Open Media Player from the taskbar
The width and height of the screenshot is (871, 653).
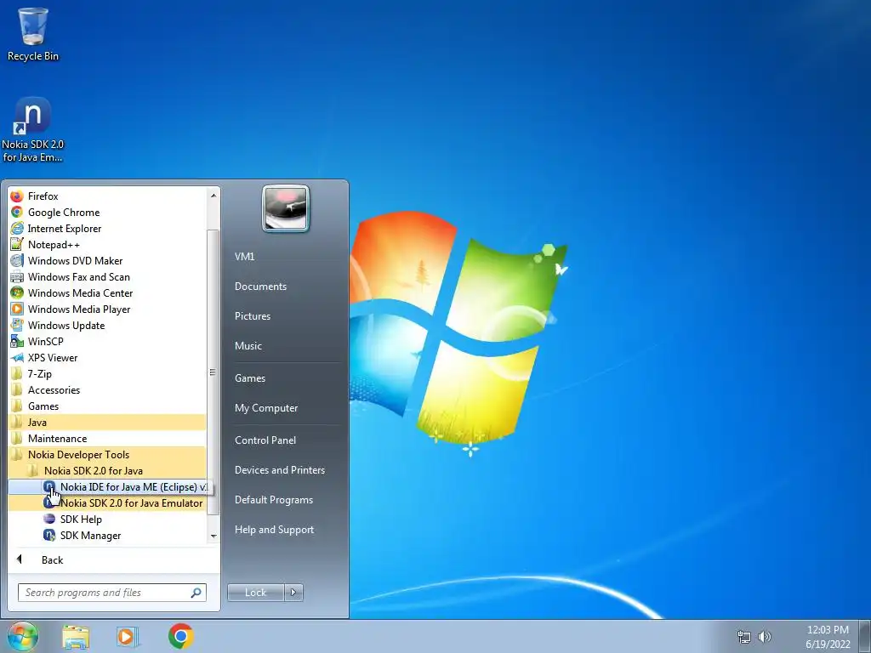pos(128,637)
